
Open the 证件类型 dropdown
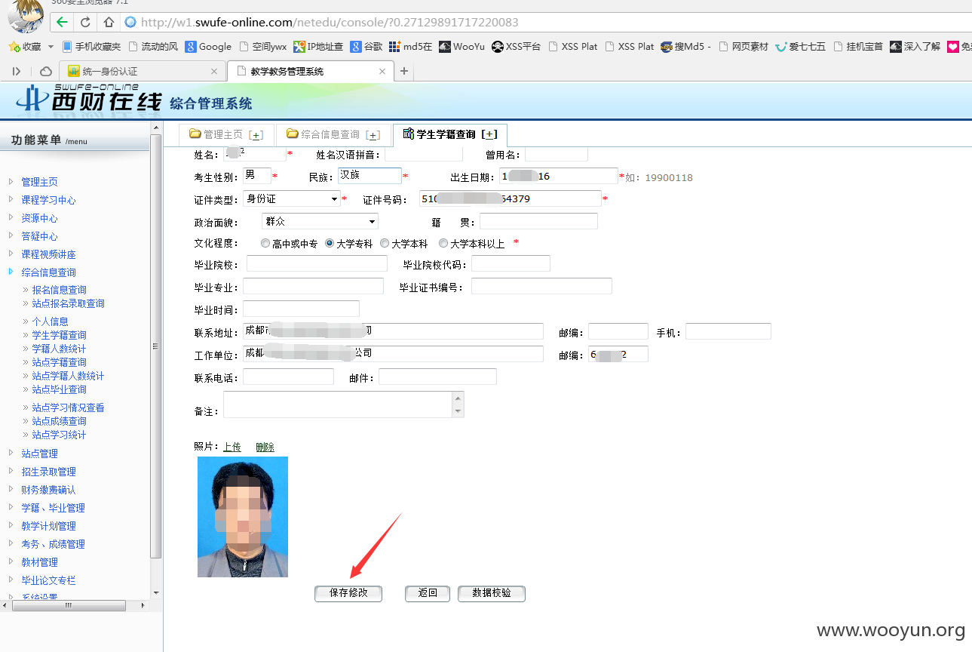pos(291,199)
